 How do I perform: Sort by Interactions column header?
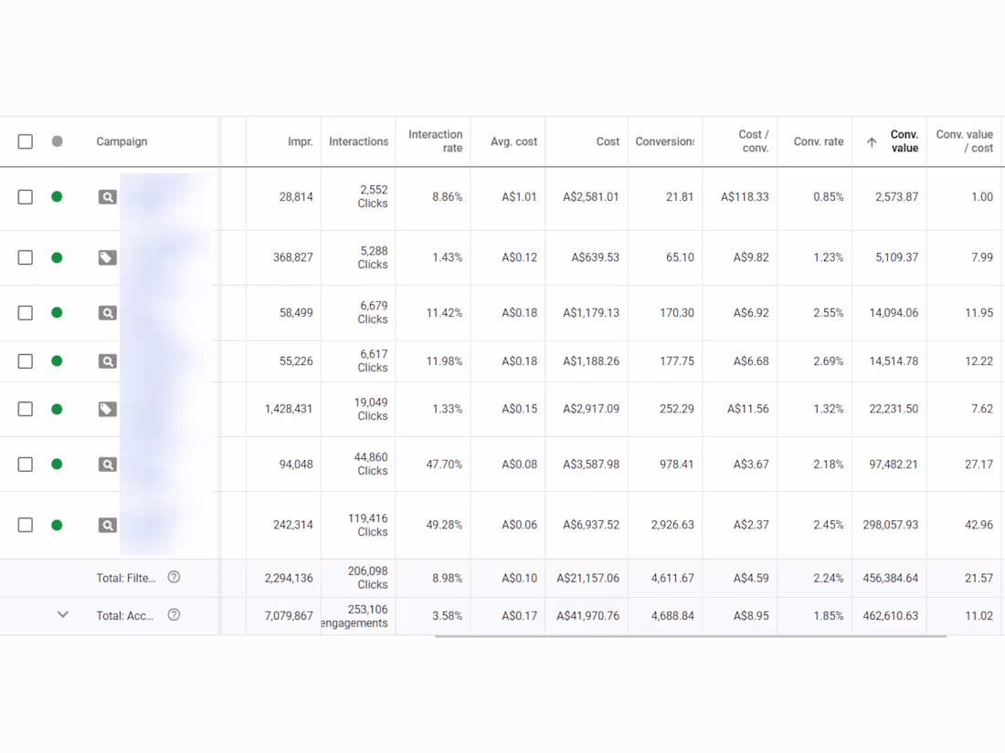point(358,141)
